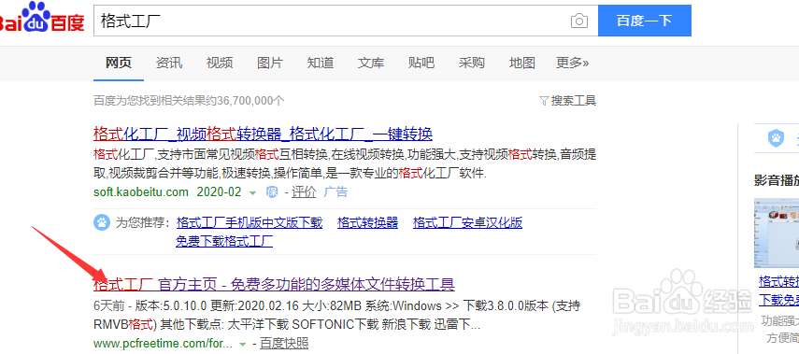Open the 地图 tab
This screenshot has width=799, height=354.
pos(521,64)
